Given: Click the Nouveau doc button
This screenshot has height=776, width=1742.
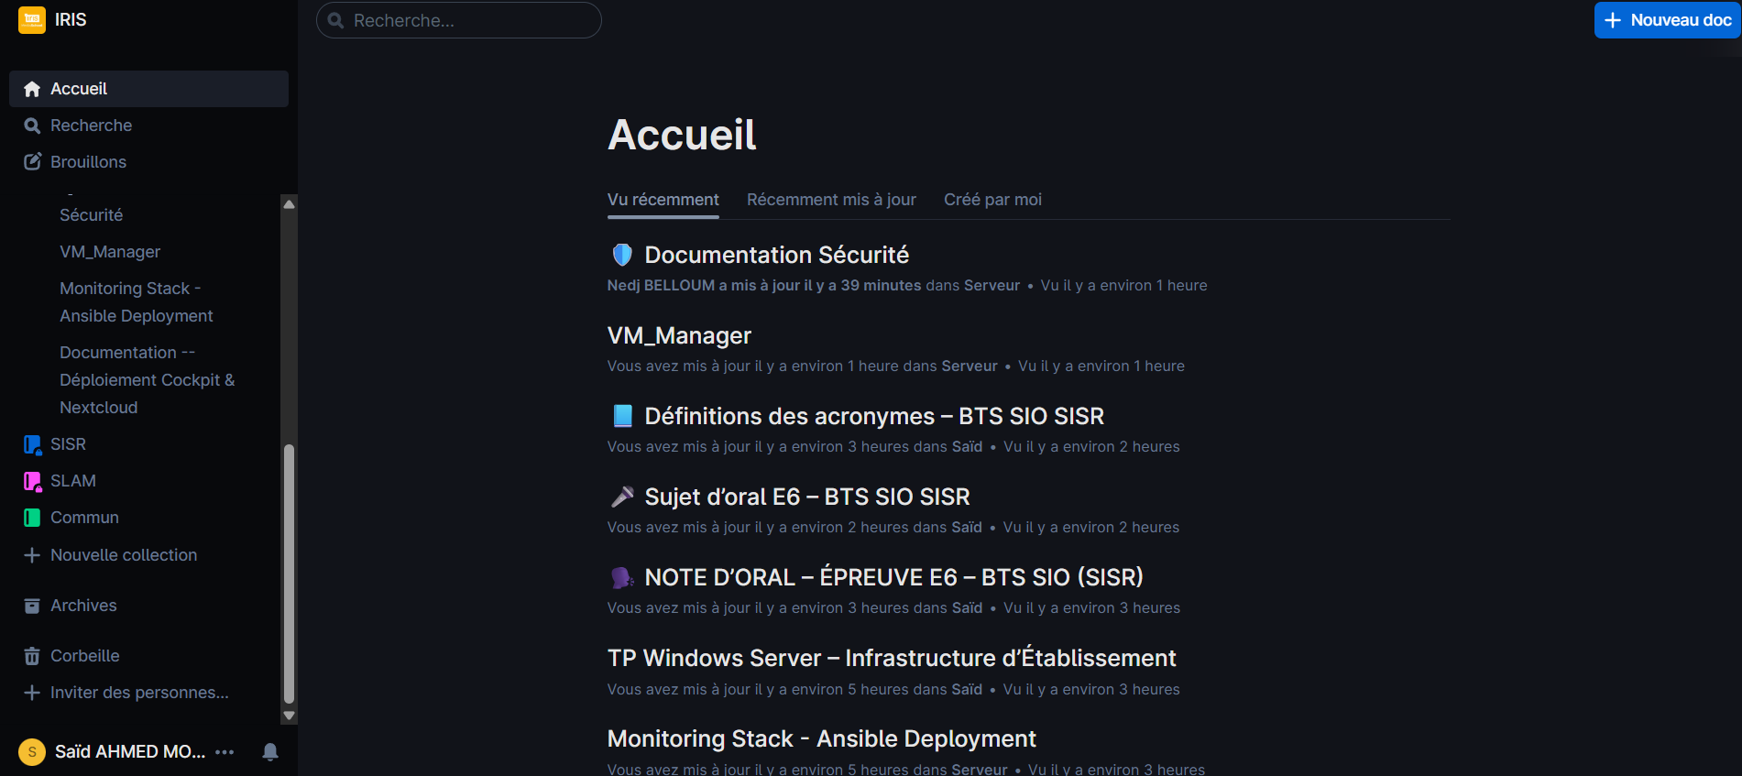Looking at the screenshot, I should (1666, 19).
